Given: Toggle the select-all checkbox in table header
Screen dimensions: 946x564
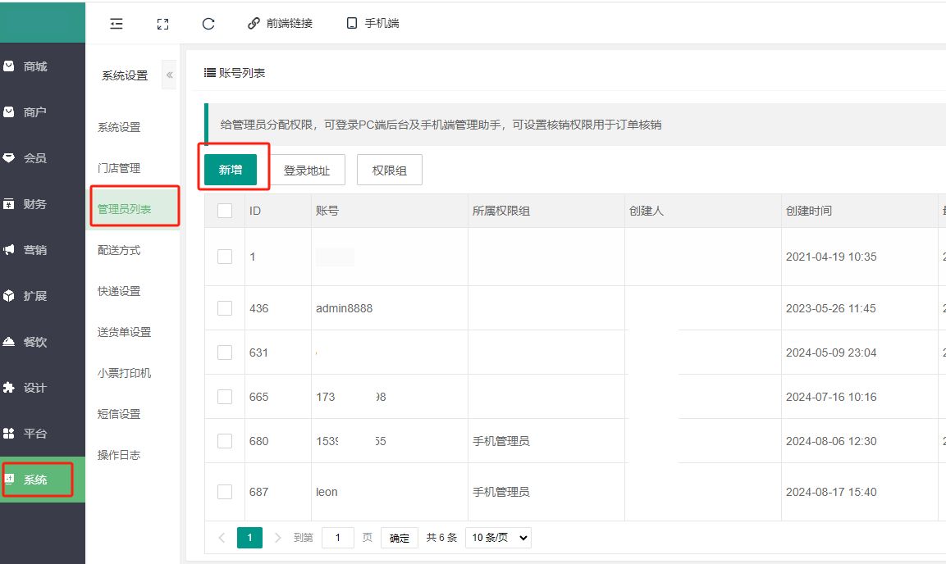Looking at the screenshot, I should (225, 211).
